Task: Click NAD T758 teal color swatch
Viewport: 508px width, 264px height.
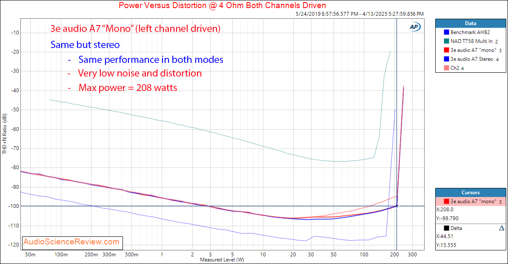Action: coord(446,41)
